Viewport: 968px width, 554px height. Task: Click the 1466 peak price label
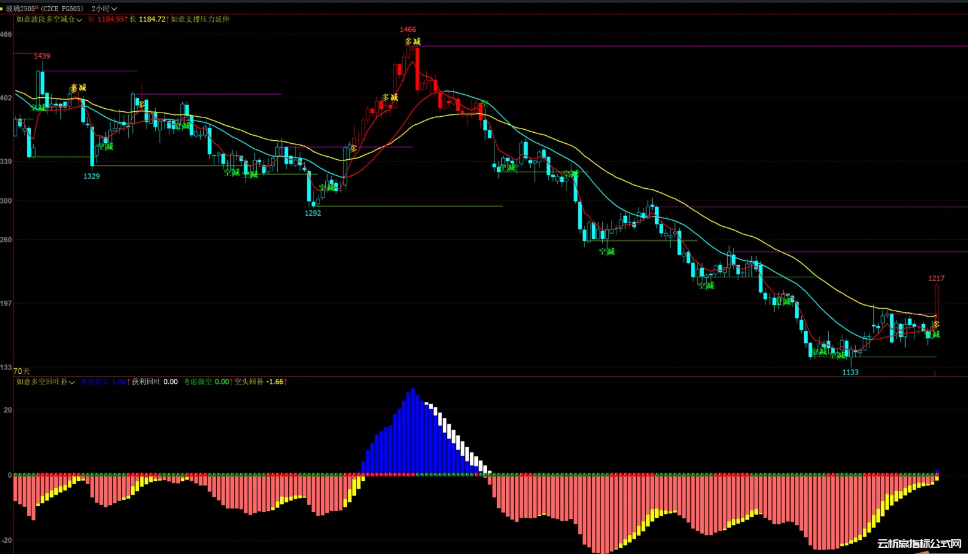pyautogui.click(x=408, y=30)
